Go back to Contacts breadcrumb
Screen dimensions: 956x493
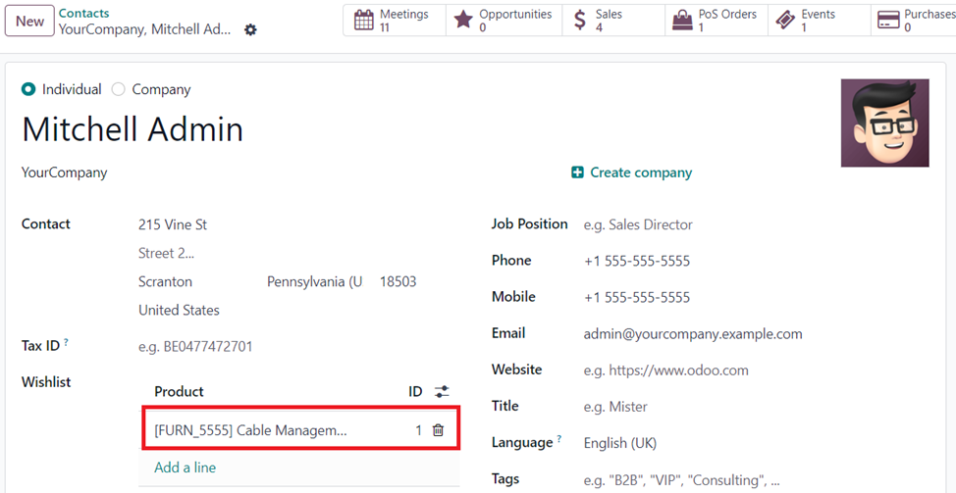point(84,13)
